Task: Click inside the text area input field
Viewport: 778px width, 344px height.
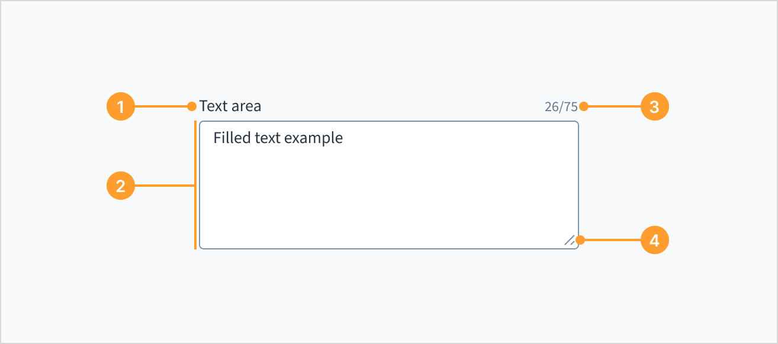Action: [x=388, y=183]
